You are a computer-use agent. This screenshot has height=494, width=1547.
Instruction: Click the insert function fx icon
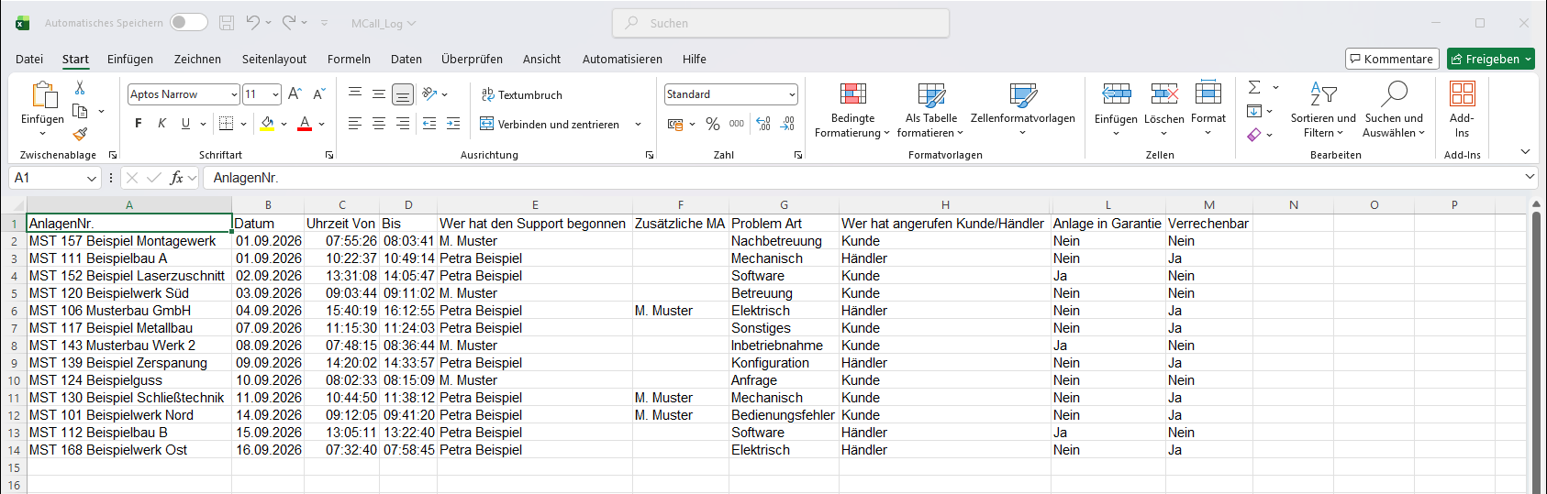pyautogui.click(x=177, y=178)
